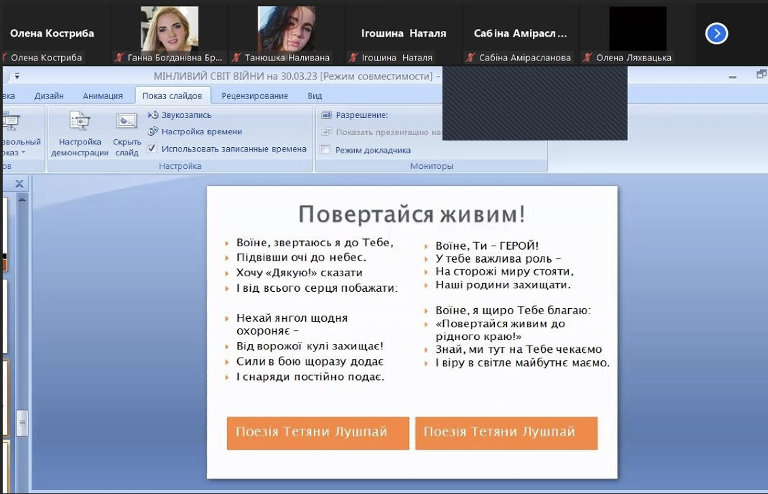Go to the Рецензирование tab
The image size is (768, 494).
254,96
